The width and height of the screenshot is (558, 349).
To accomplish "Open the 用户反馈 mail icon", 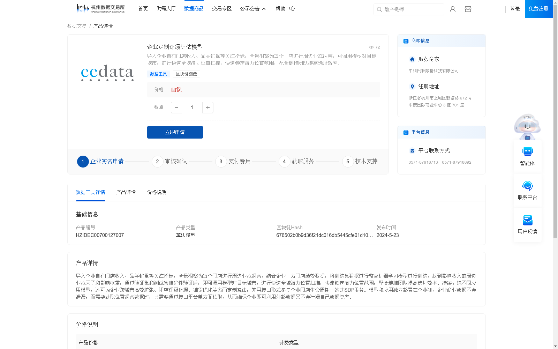I will [x=528, y=220].
